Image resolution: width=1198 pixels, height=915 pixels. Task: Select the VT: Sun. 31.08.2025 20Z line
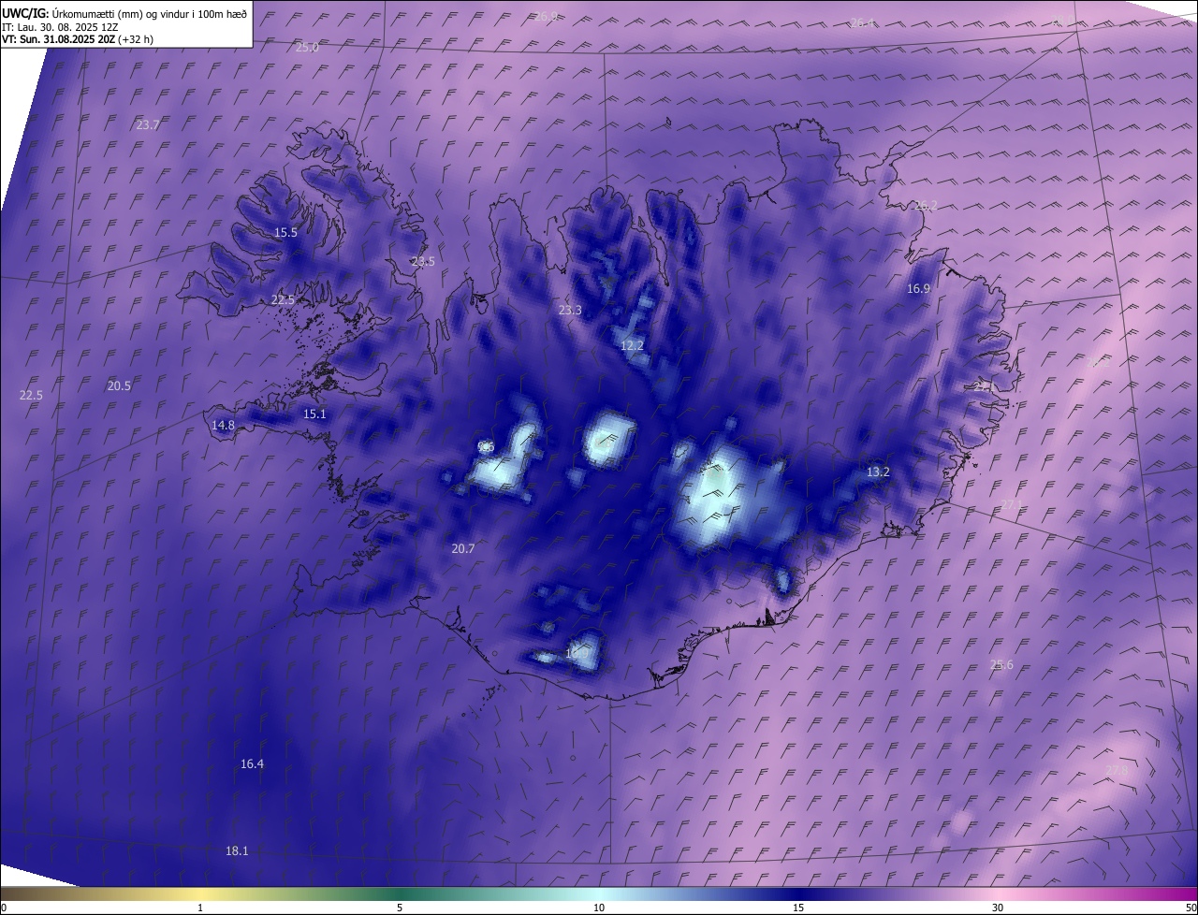78,39
